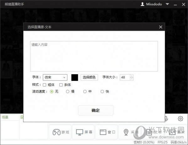Click the Missdodo username text
Viewport: 188px width, 145px height.
[x=154, y=4]
